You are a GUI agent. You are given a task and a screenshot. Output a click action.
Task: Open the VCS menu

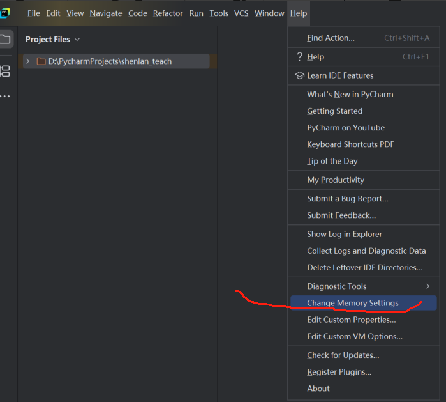(241, 13)
